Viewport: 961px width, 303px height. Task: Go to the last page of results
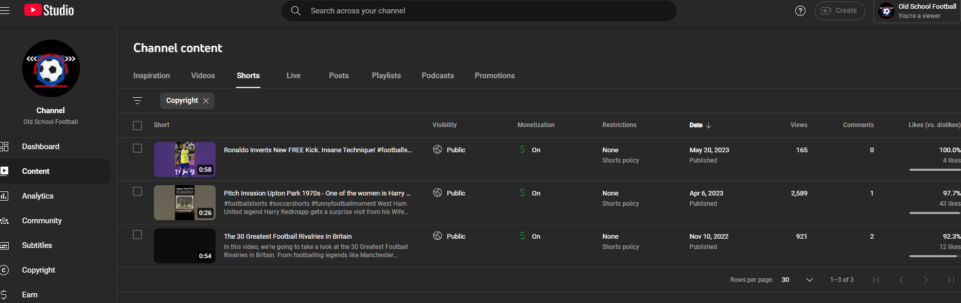click(x=951, y=280)
